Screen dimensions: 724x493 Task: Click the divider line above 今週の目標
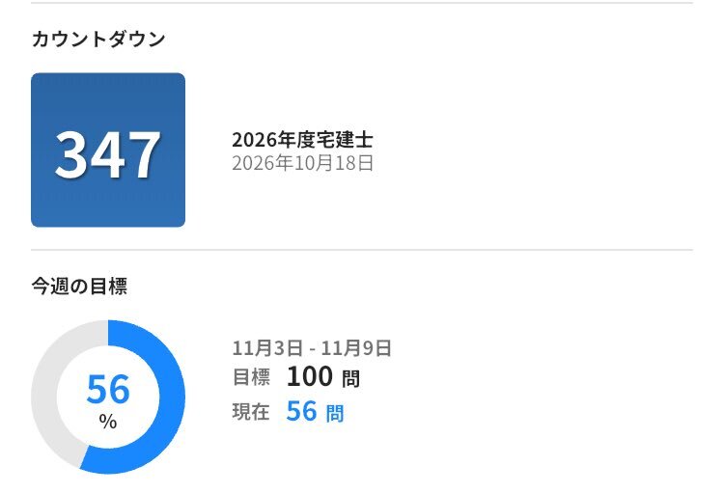tap(362, 250)
